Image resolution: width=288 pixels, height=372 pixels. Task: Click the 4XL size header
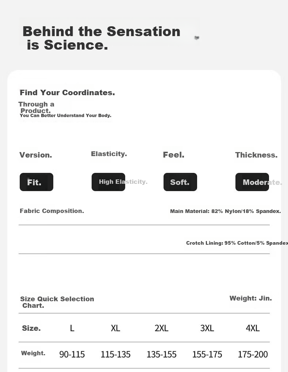pyautogui.click(x=253, y=328)
